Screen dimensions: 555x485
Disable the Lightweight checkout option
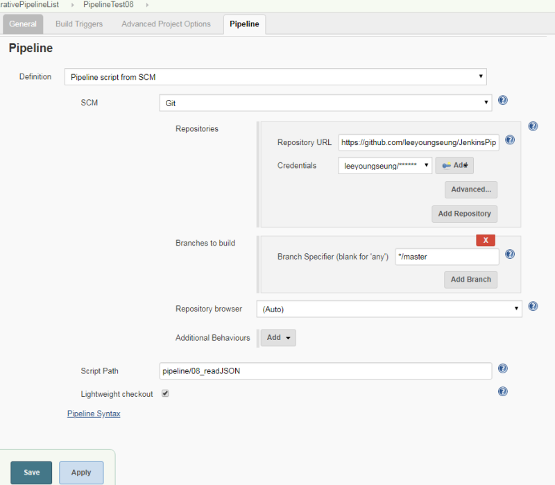click(x=164, y=393)
